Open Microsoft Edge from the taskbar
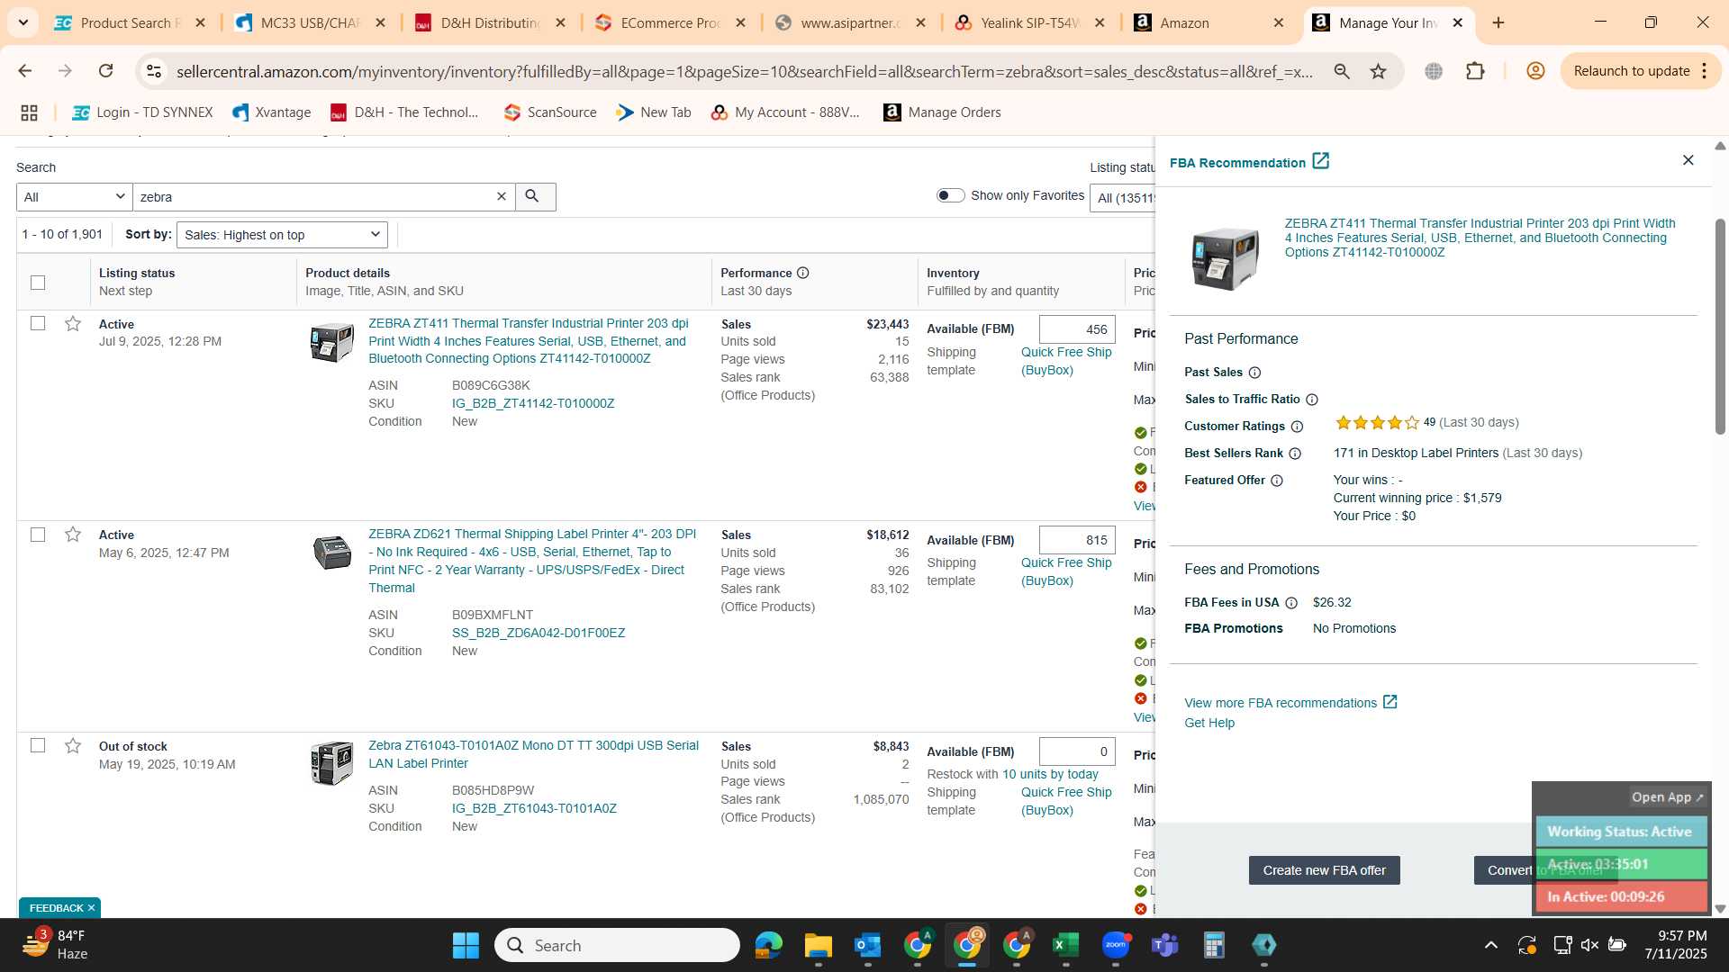 click(x=768, y=945)
